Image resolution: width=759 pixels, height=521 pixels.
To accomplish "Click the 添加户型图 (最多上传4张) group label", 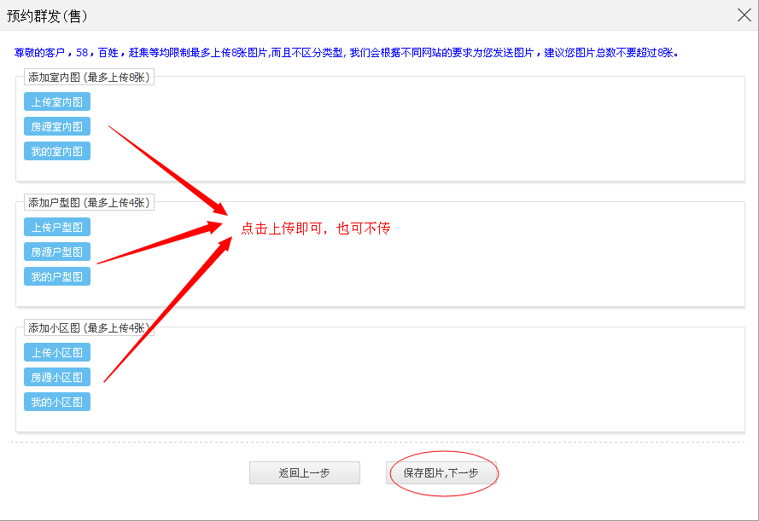I will pos(89,202).
